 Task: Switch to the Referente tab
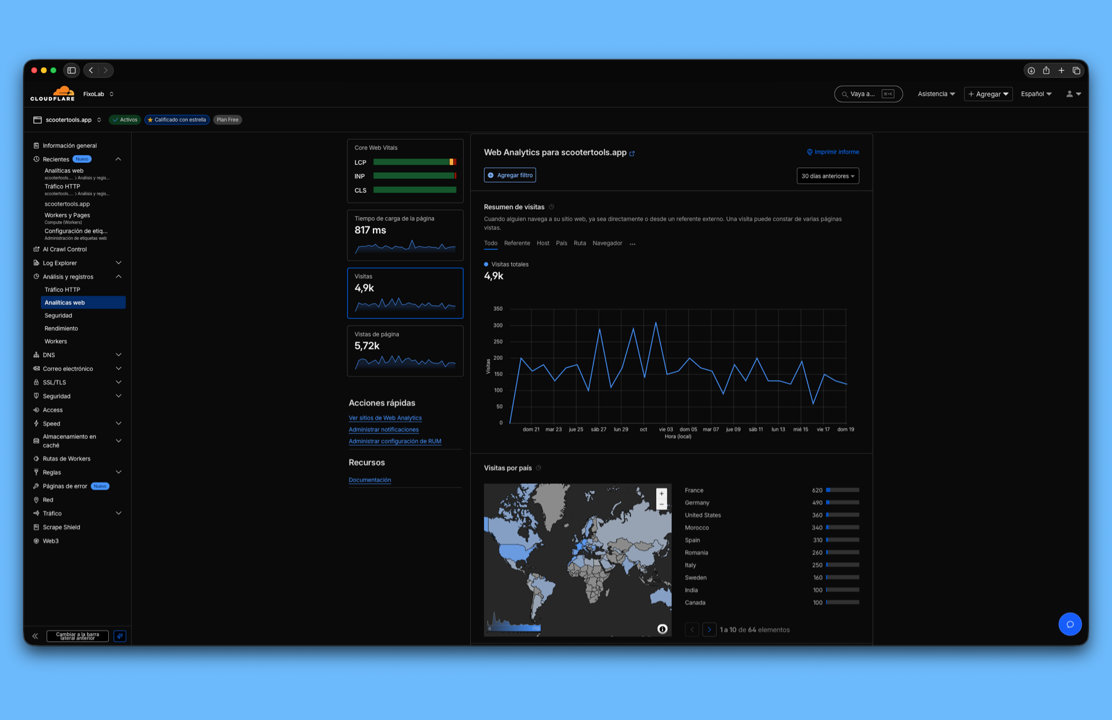[x=517, y=243]
